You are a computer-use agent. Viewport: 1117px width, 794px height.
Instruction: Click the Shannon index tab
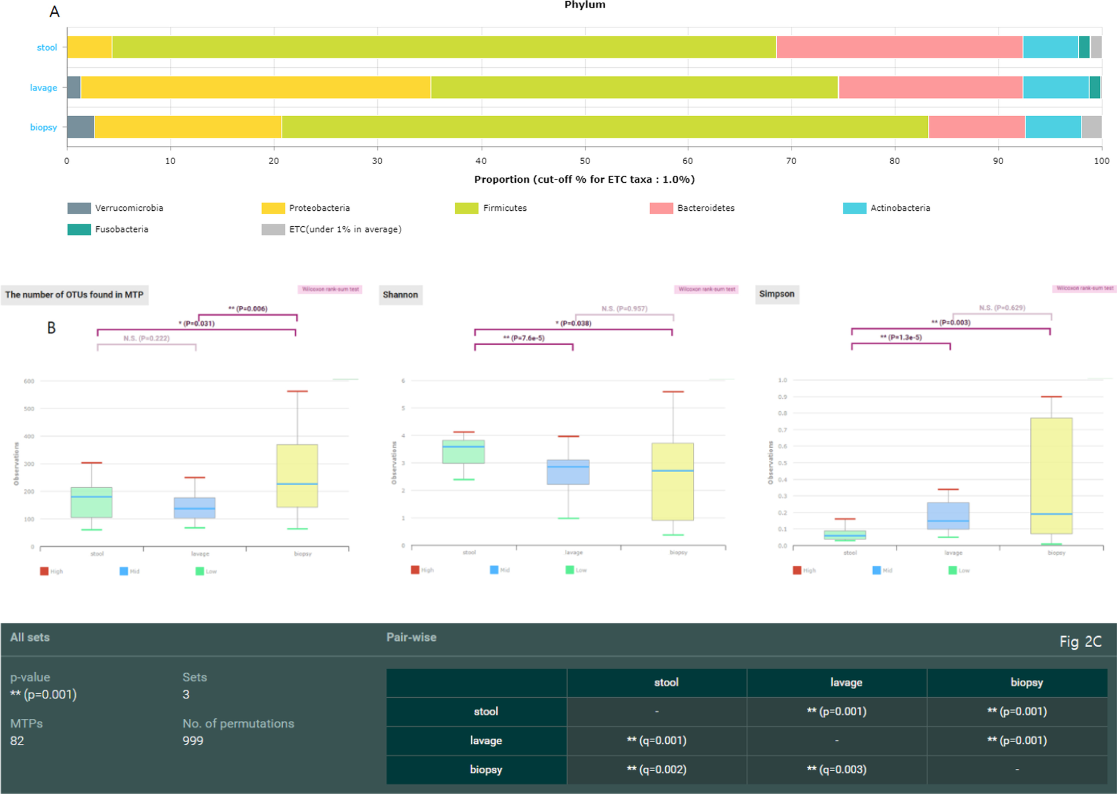pos(401,294)
